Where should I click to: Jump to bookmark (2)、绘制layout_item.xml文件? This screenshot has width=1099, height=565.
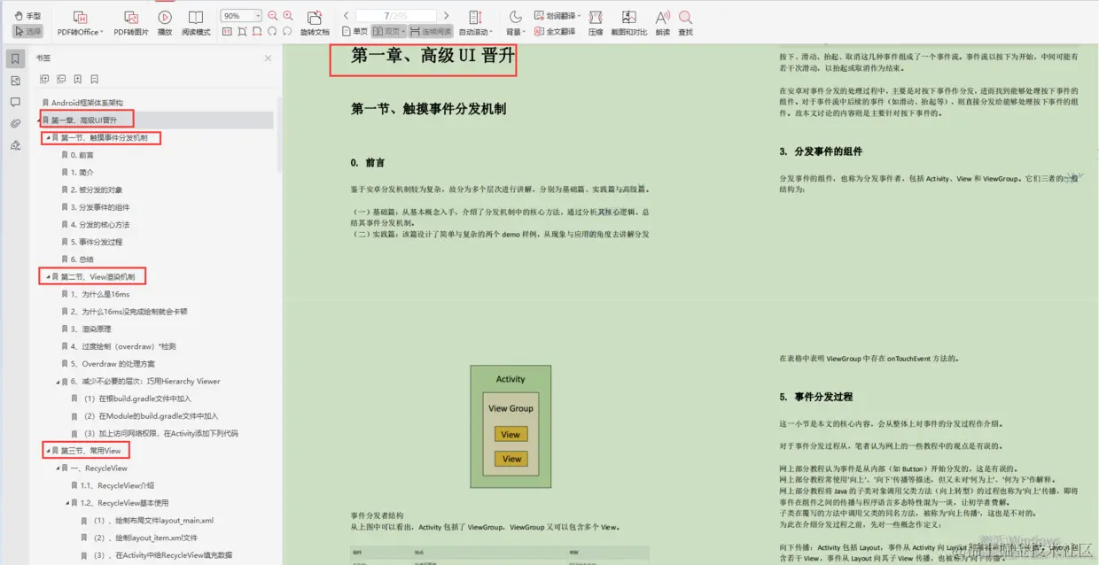pyautogui.click(x=140, y=538)
